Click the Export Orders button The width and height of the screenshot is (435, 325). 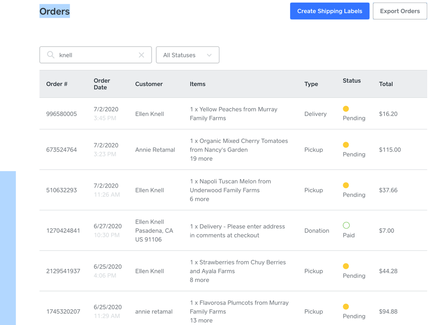pos(399,11)
